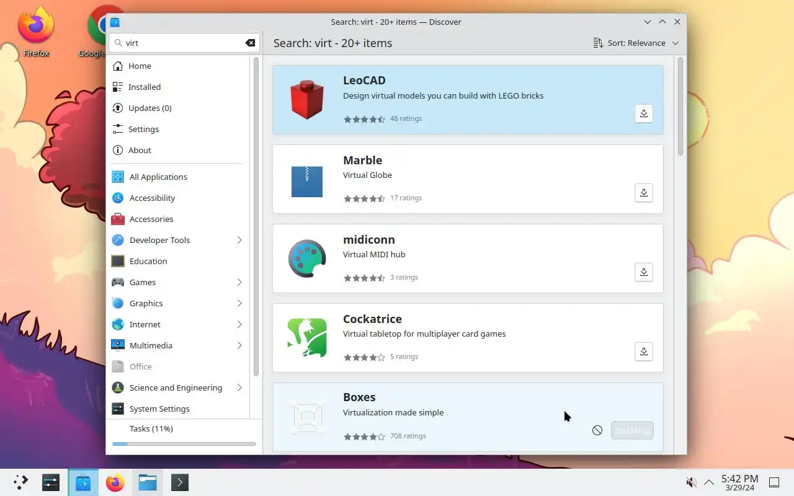
Task: Install LeoCAD using its download icon
Action: click(x=644, y=113)
